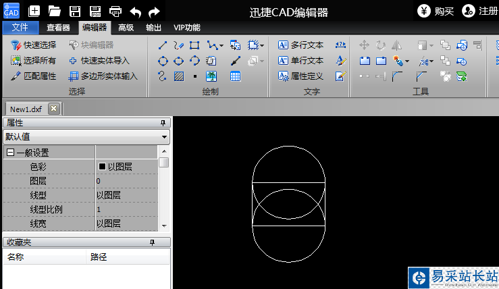The width and height of the screenshot is (499, 289).
Task: Click the add layer green plus icon
Action: click(461, 76)
